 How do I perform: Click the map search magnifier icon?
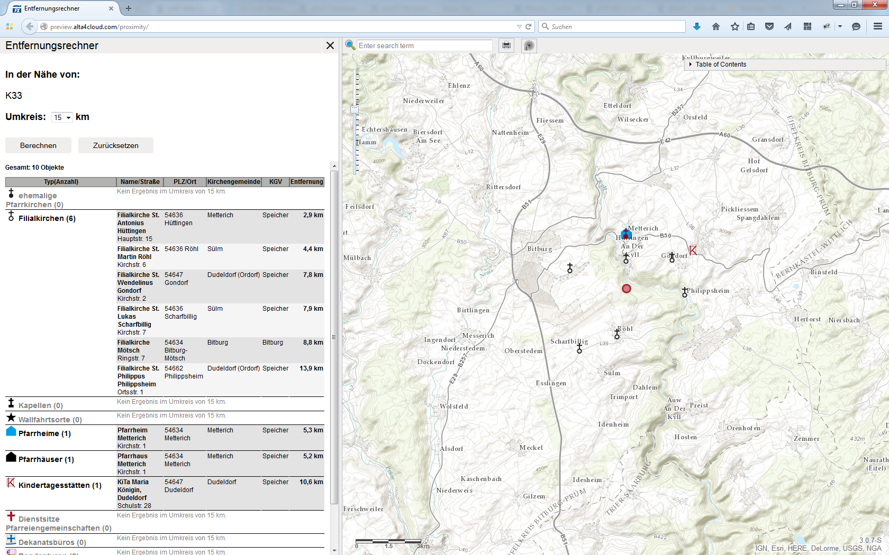350,45
